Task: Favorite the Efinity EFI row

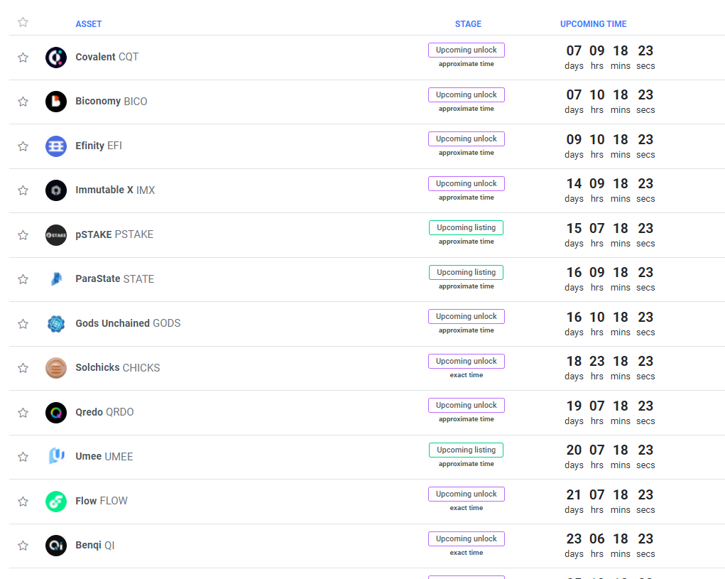Action: [x=23, y=146]
